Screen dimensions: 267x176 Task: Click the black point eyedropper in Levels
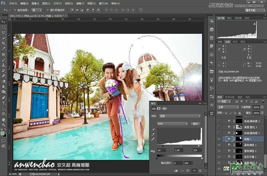[153, 129]
